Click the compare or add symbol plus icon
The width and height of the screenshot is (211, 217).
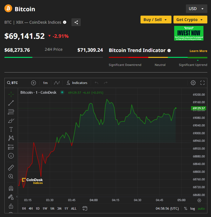coord(33,83)
